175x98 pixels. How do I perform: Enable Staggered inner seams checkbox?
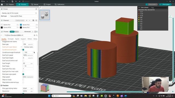(x=23, y=42)
